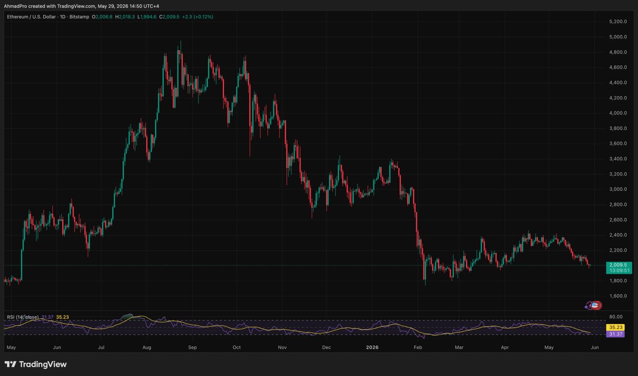Click the Oct label on time axis
This screenshot has width=638, height=376.
coord(237,347)
